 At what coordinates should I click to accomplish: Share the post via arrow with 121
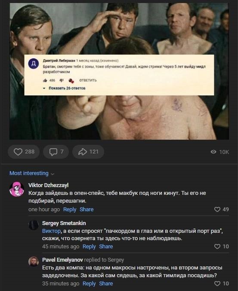click(88, 152)
